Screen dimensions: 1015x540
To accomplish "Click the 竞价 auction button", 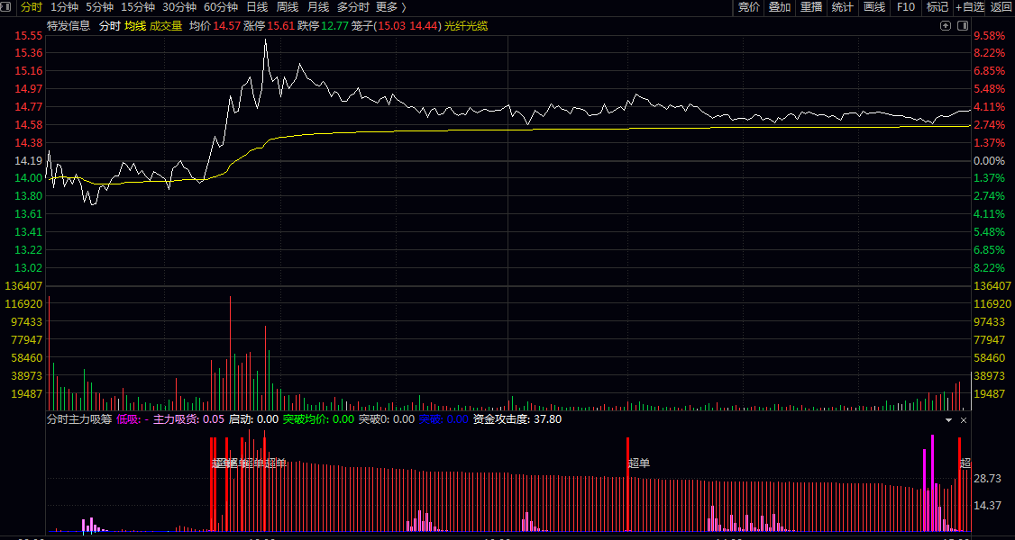I will [749, 7].
